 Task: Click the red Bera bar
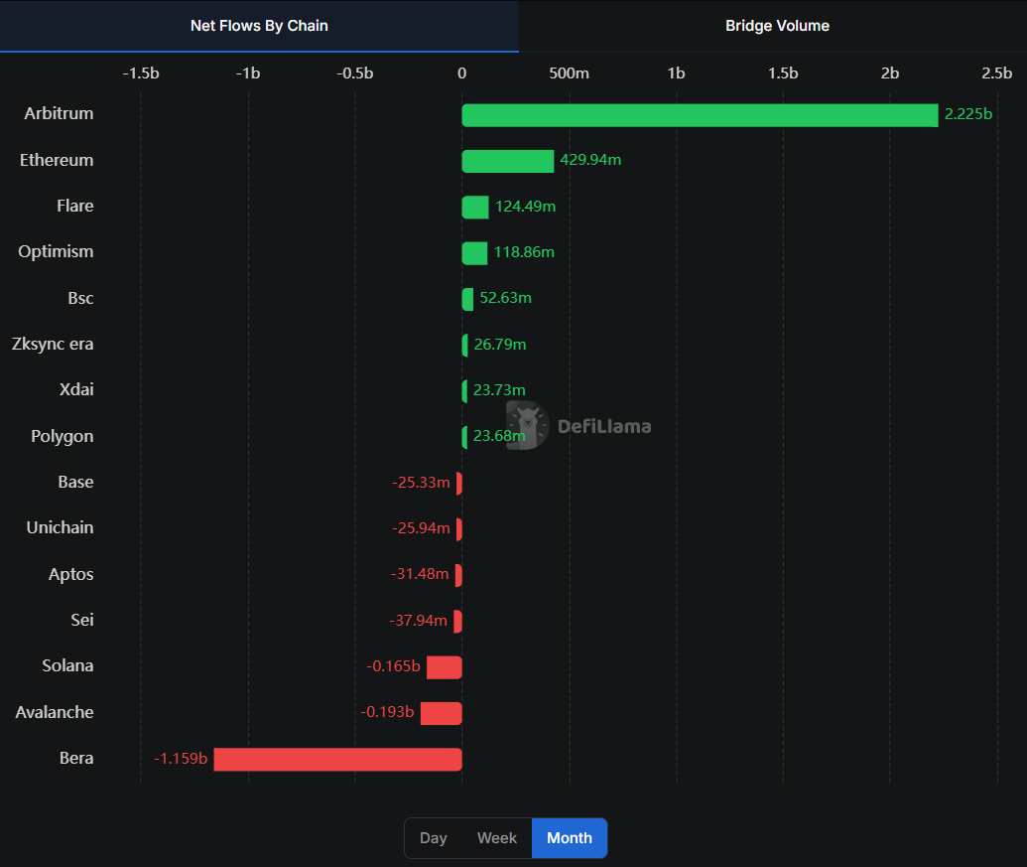click(338, 760)
